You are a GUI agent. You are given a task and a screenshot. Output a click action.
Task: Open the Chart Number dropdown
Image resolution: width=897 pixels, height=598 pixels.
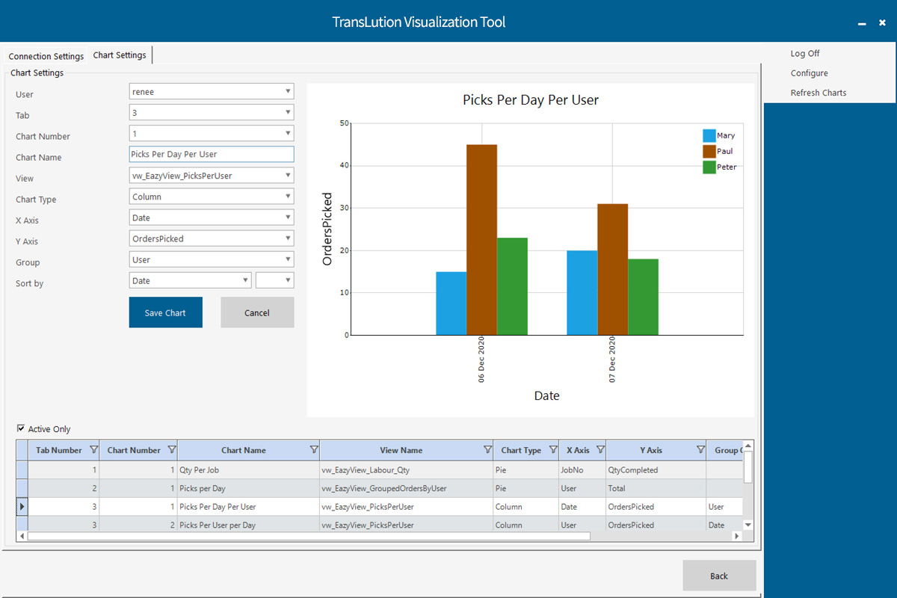[x=288, y=133]
